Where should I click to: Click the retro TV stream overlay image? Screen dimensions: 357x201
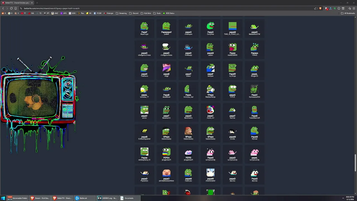pyautogui.click(x=39, y=105)
